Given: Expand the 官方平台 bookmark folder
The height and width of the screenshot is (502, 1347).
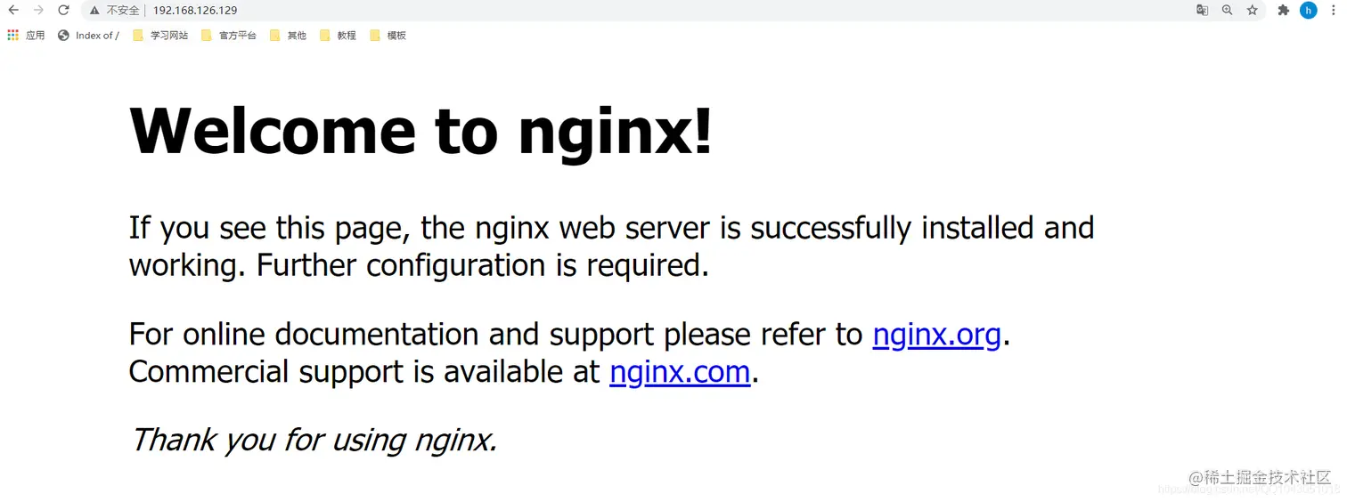Looking at the screenshot, I should click(229, 36).
